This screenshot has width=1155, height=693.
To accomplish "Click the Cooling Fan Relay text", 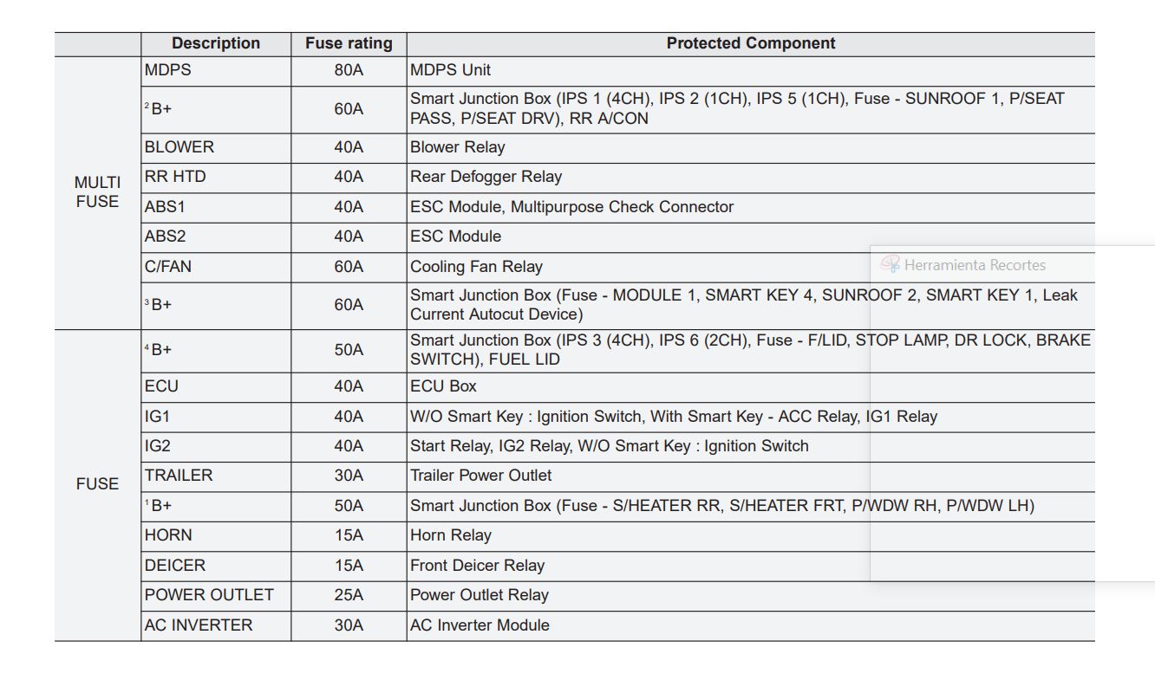I will coord(476,267).
